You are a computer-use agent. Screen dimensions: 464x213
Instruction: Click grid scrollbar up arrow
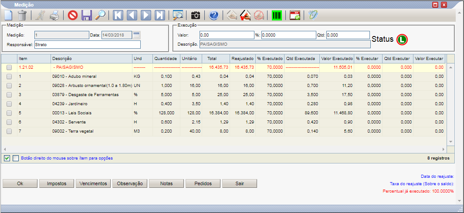450,67
